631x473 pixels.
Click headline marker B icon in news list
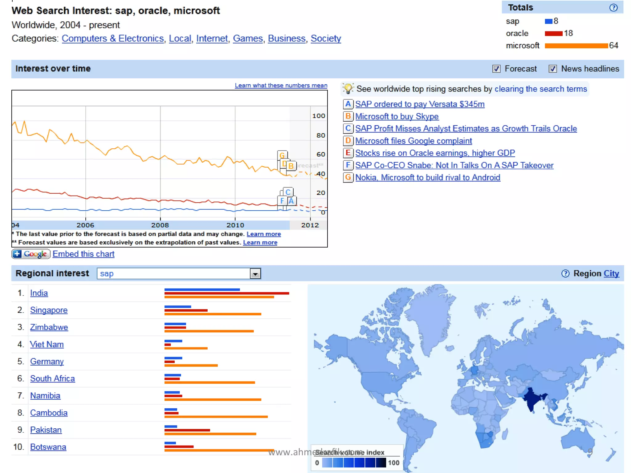tap(348, 116)
